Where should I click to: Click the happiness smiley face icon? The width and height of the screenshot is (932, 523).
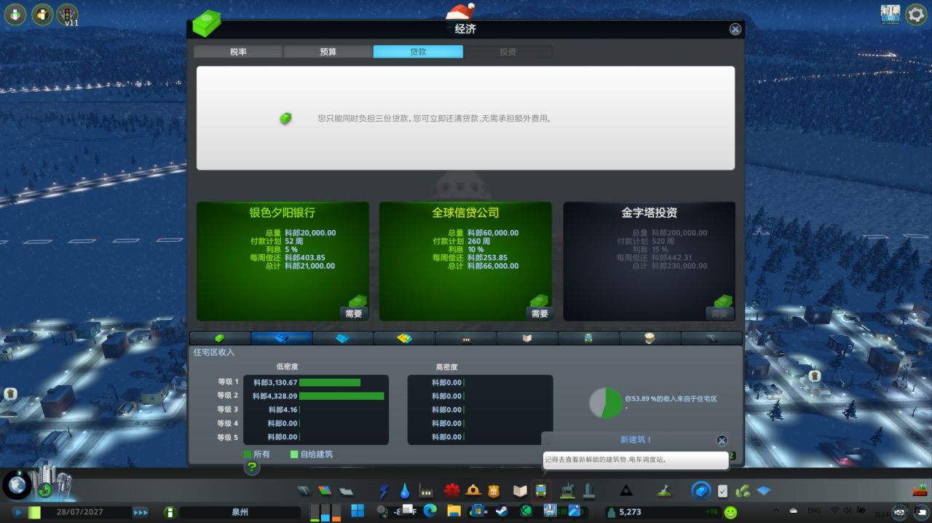click(x=730, y=512)
